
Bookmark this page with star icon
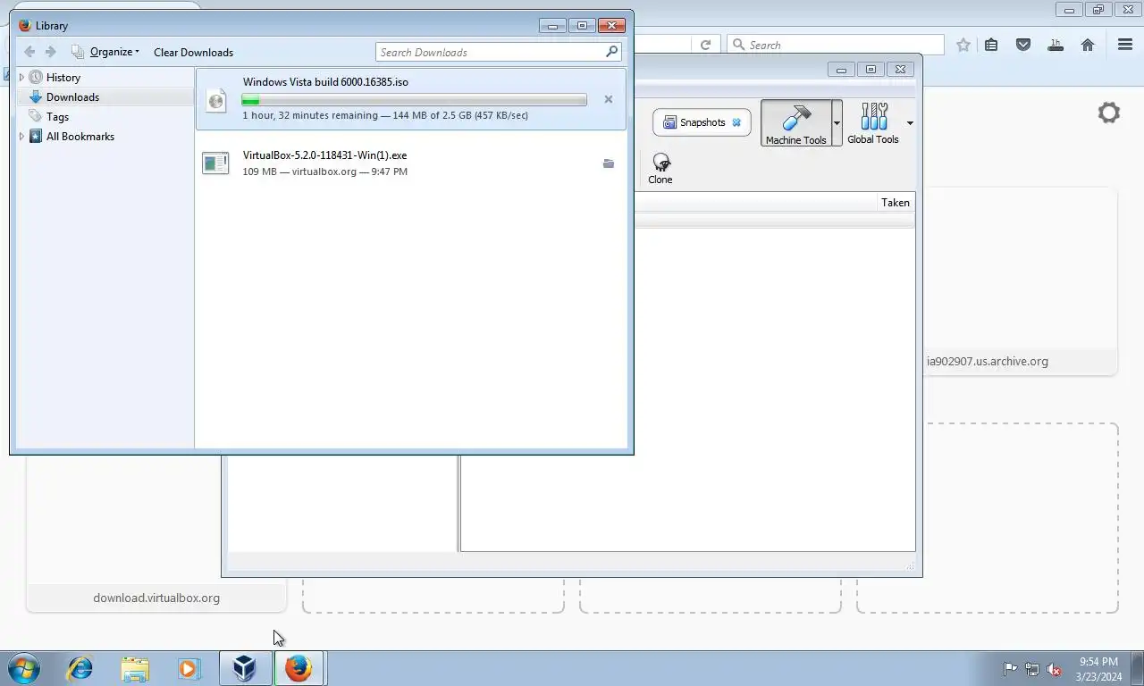pos(963,45)
